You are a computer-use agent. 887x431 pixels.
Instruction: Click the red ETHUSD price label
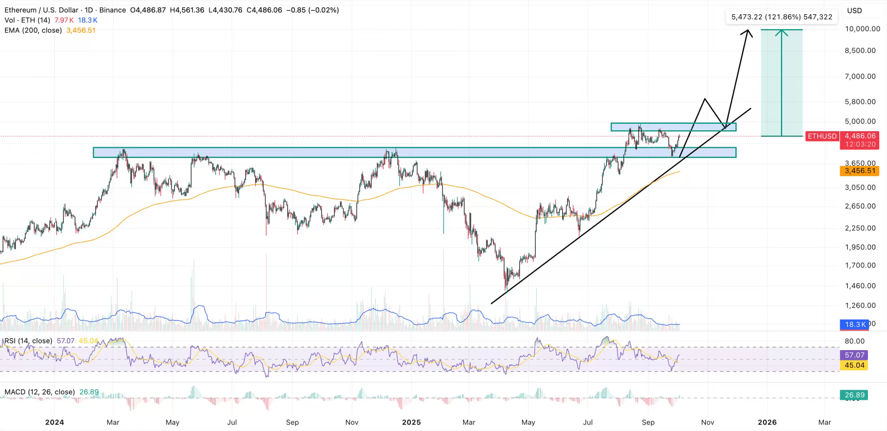(x=822, y=136)
